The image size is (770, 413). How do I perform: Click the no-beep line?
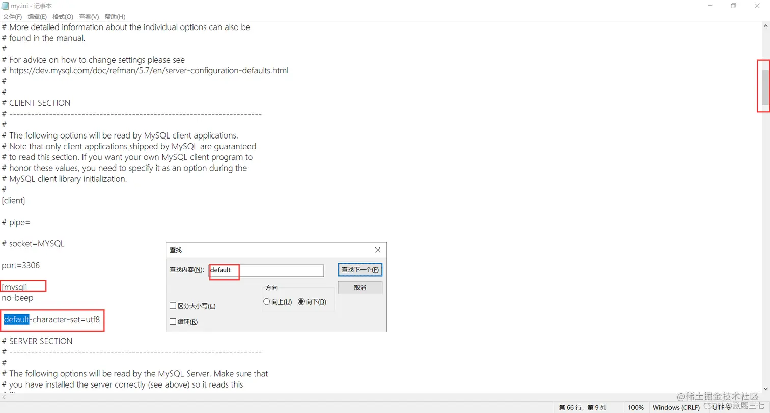17,298
